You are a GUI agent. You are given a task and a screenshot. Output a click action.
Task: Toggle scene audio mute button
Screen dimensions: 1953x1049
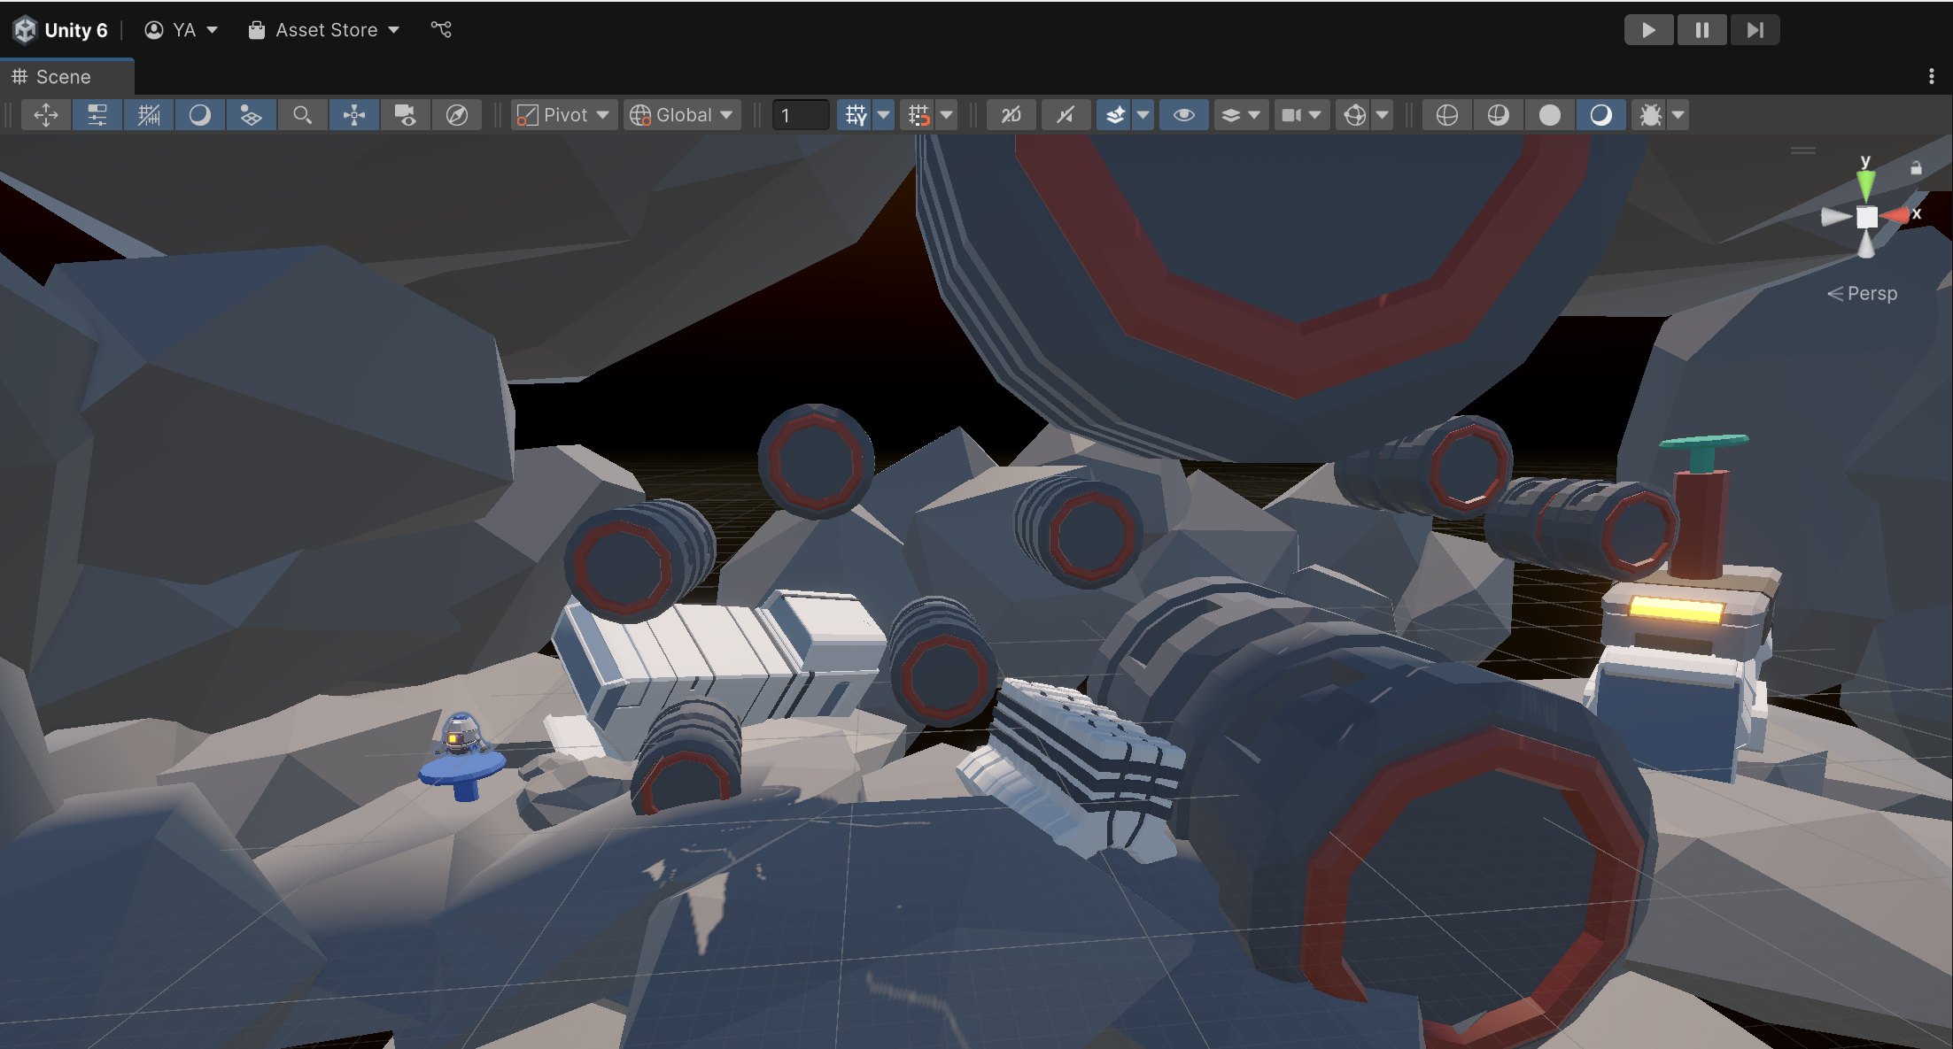click(1066, 115)
